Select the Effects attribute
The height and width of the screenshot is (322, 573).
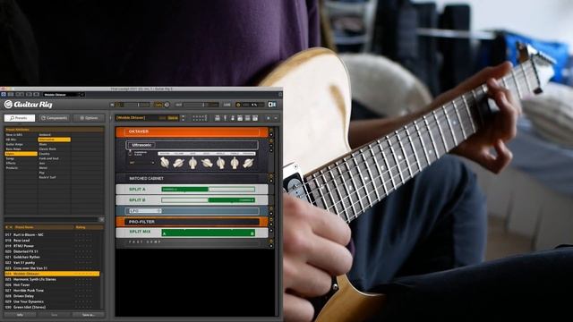(11, 163)
